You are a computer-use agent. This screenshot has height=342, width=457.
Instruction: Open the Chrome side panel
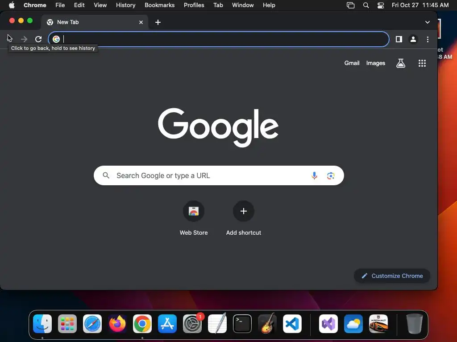coord(399,39)
